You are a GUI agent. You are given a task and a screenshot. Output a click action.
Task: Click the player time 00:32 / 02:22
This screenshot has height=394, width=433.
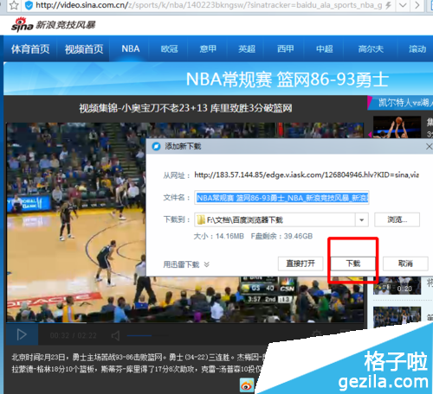73,335
